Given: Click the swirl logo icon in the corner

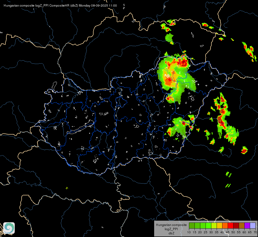Looking at the screenshot, I should (9, 228).
